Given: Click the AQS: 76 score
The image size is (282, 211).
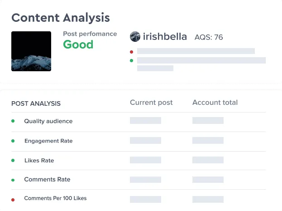Looking at the screenshot, I should [209, 37].
